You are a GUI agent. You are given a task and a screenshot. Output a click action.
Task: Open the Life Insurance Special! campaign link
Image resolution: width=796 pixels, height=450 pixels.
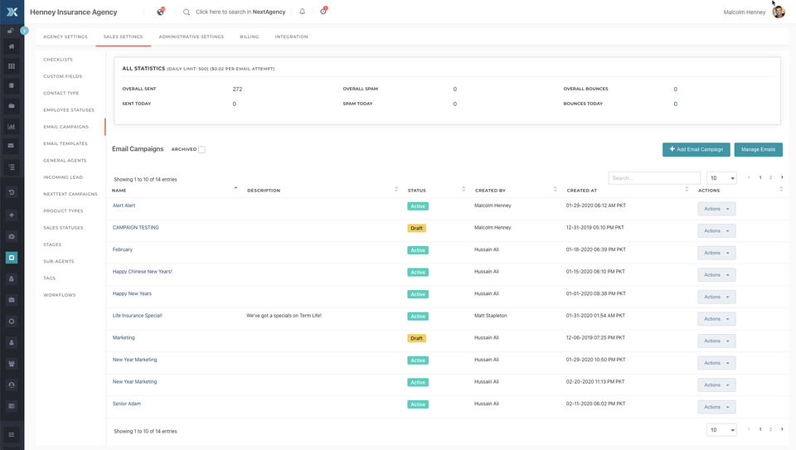pyautogui.click(x=138, y=316)
